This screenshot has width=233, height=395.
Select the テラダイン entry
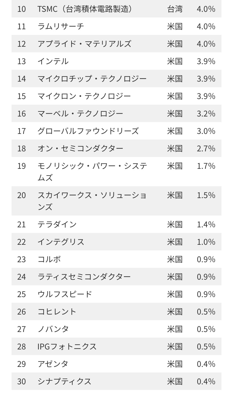tap(57, 225)
